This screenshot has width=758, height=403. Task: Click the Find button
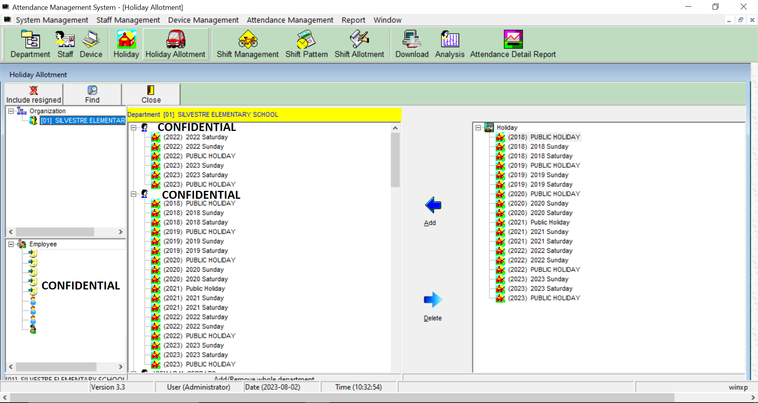[92, 94]
